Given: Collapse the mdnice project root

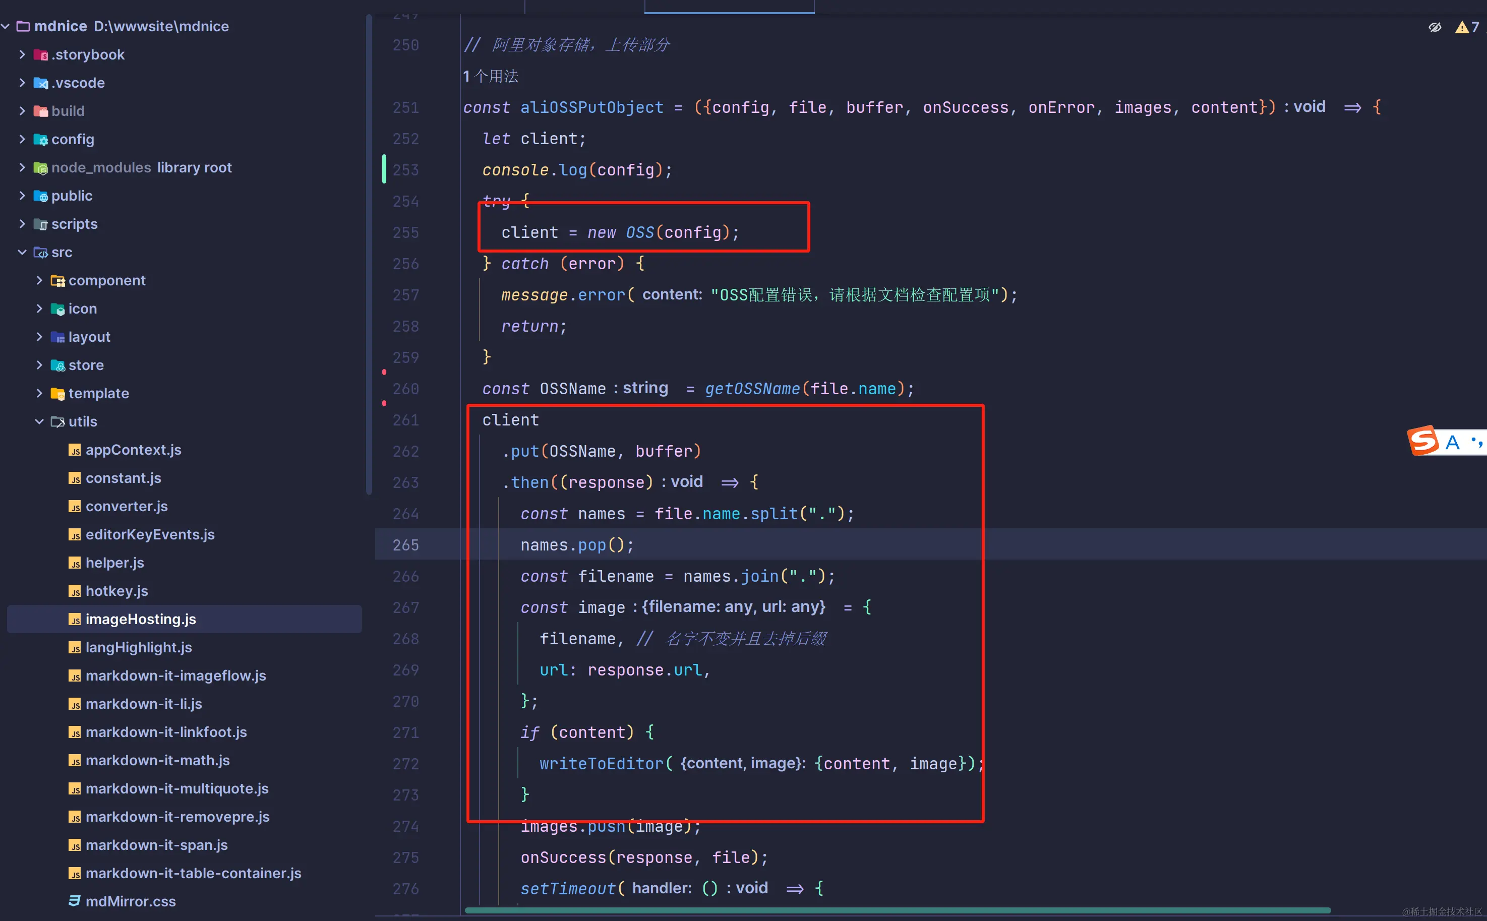Looking at the screenshot, I should tap(6, 26).
